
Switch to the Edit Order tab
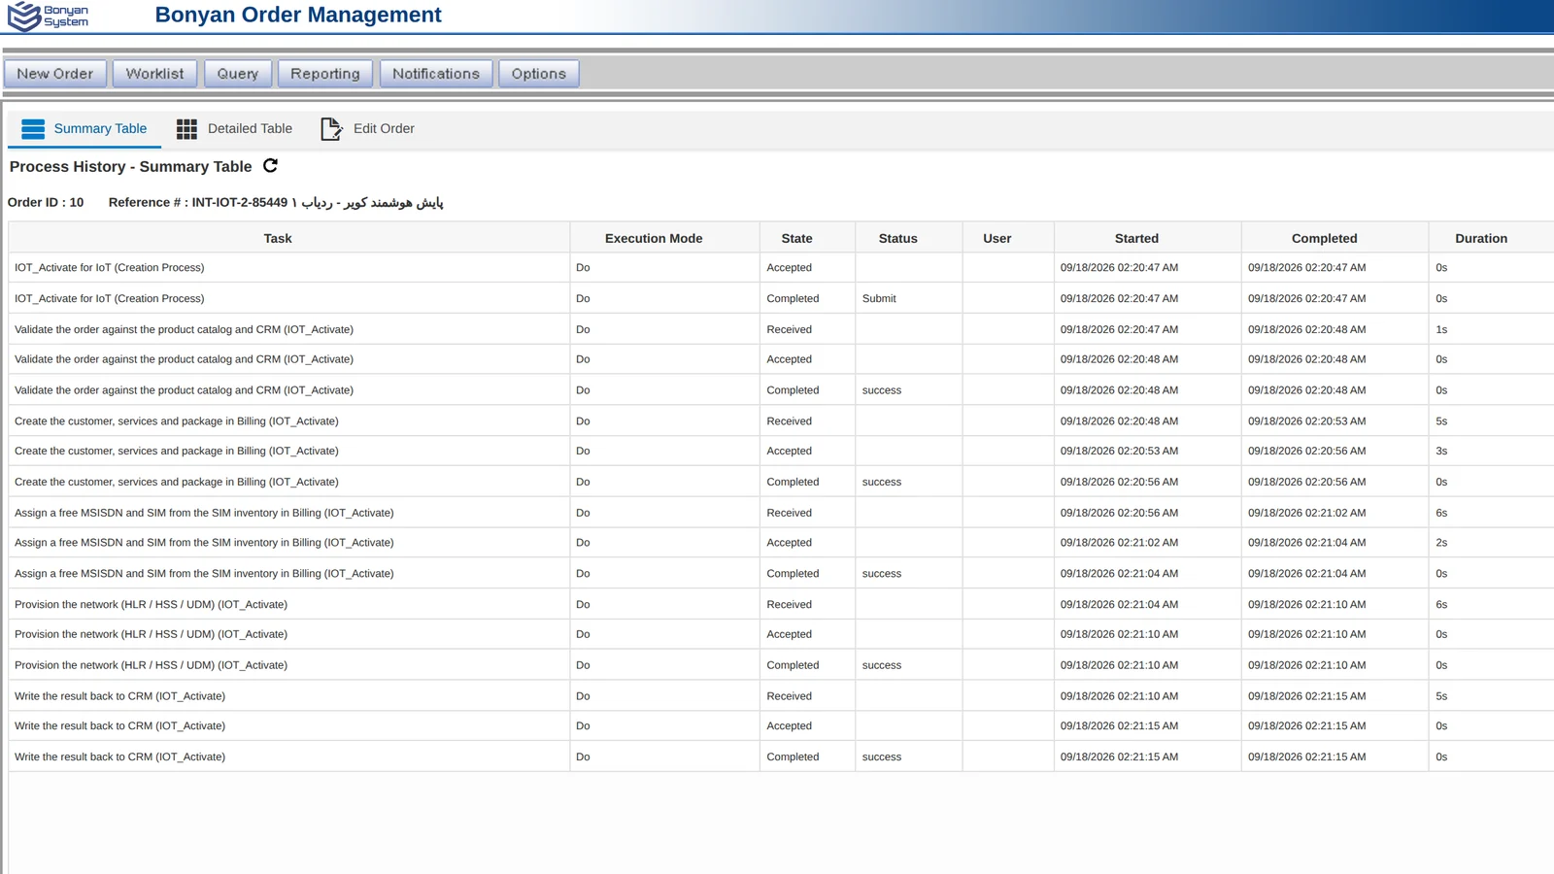(368, 129)
